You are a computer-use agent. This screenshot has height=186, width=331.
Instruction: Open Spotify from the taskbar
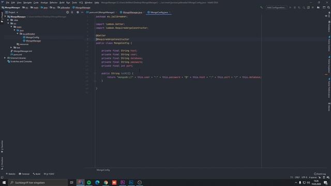point(89,182)
